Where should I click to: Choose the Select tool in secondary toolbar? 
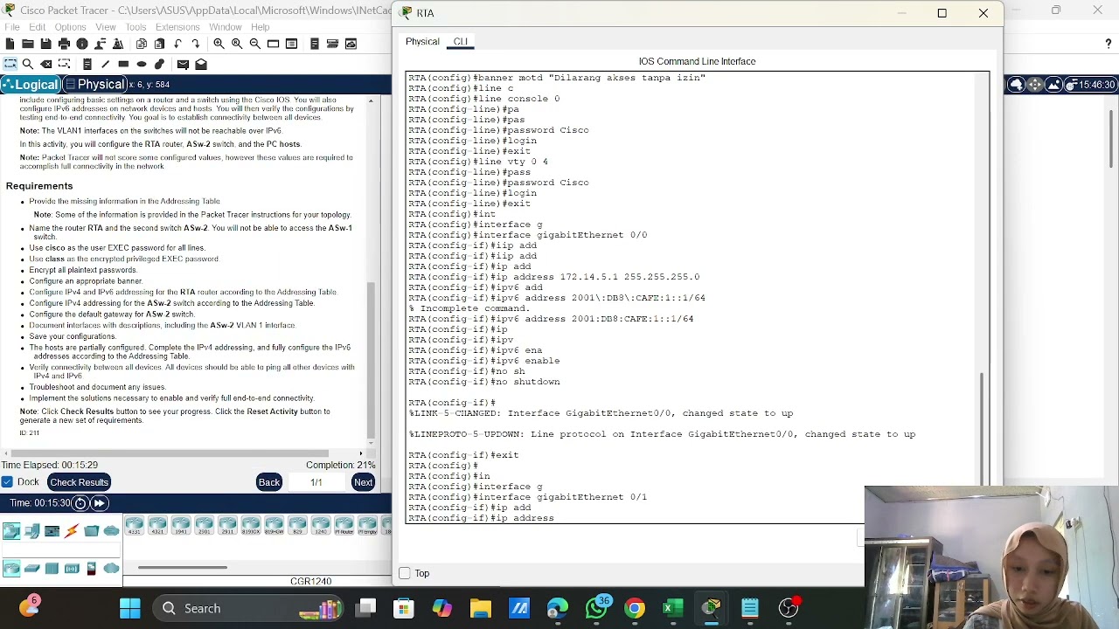click(10, 64)
